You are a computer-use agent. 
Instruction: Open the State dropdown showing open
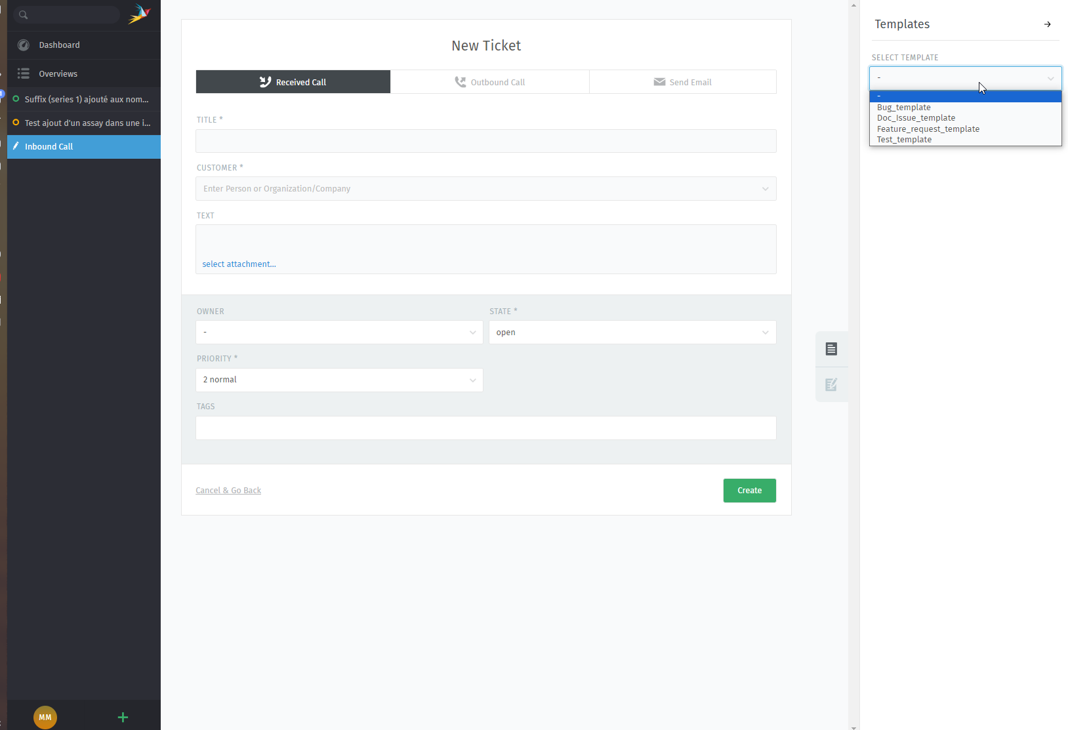(632, 333)
